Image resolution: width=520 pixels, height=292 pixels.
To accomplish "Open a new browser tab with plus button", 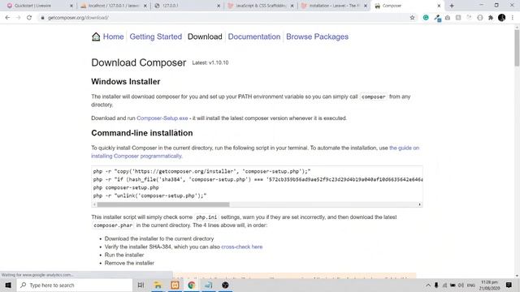I will tap(452, 6).
